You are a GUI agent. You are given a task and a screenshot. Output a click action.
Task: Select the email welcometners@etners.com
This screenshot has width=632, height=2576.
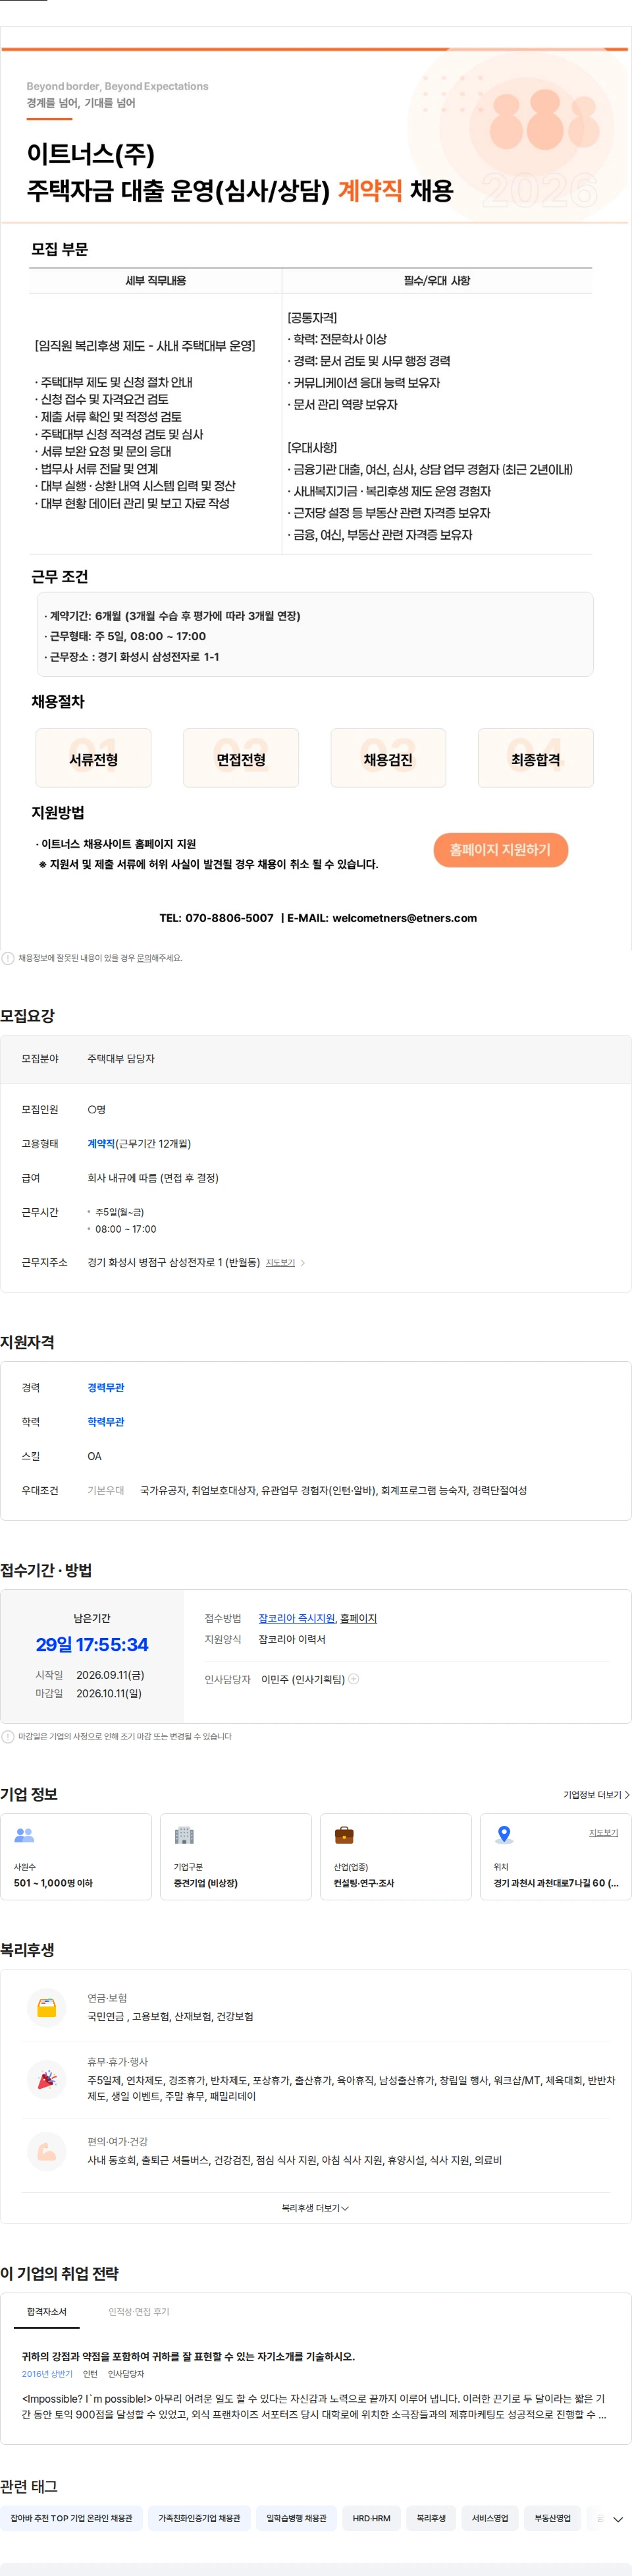[404, 918]
